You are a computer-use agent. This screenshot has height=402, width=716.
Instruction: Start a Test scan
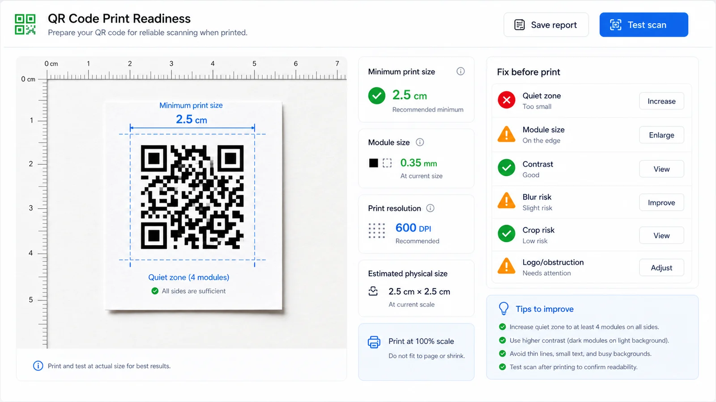pyautogui.click(x=644, y=25)
